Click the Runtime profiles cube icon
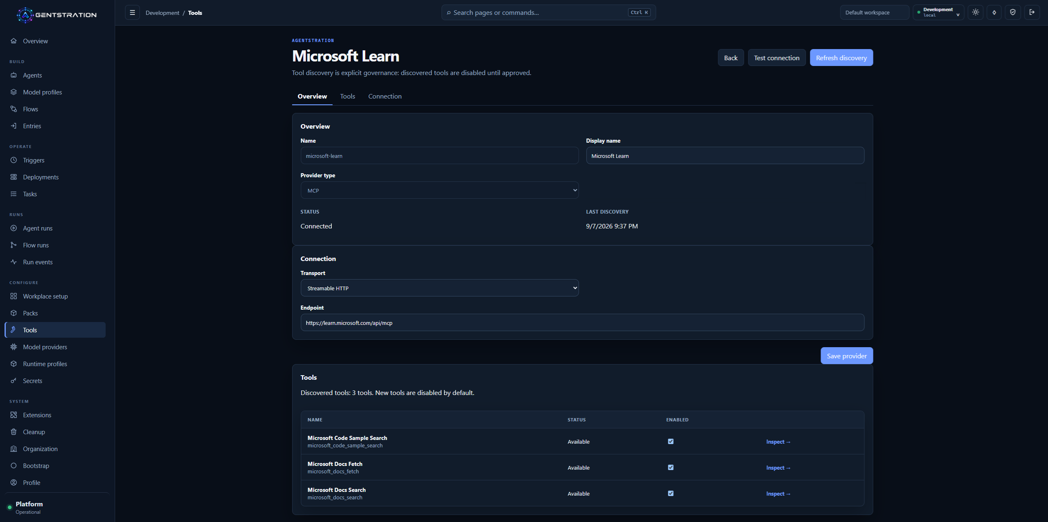 [x=14, y=364]
